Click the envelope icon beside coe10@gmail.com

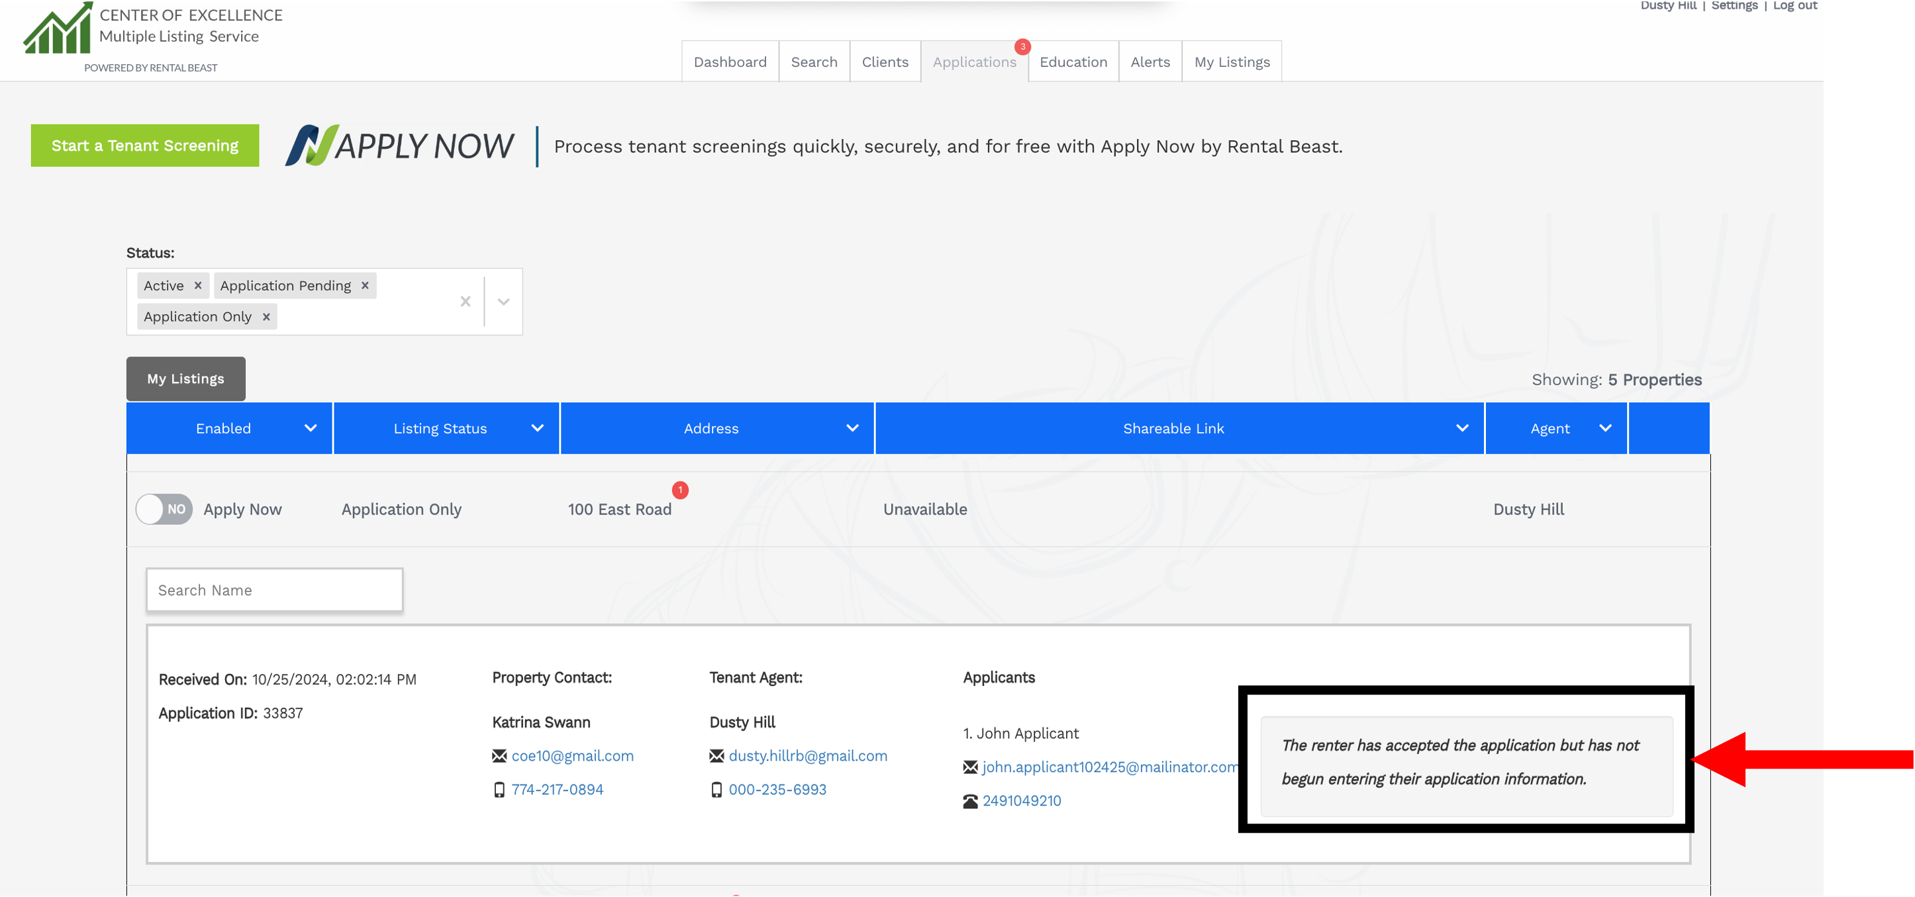tap(499, 756)
